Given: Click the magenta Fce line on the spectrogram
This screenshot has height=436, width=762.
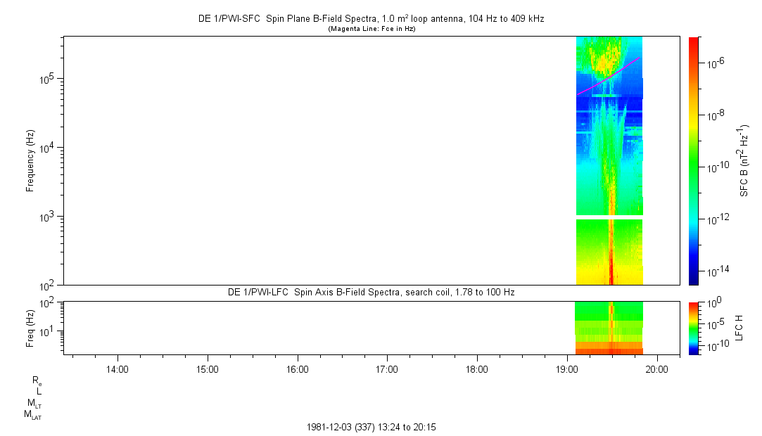Looking at the screenshot, I should (609, 76).
